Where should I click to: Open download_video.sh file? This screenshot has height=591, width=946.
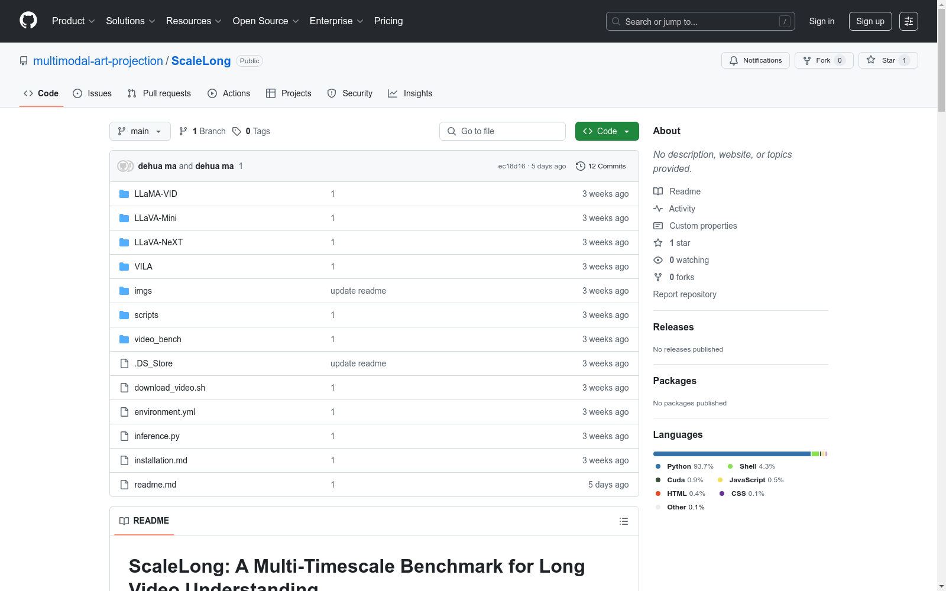170,388
